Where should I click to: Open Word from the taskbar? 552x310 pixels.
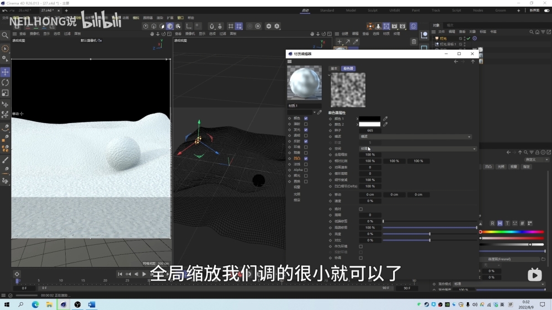point(92,304)
